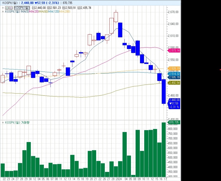Click the 2024 date marker on the axis
The height and width of the screenshot is (181, 221).
point(119,179)
